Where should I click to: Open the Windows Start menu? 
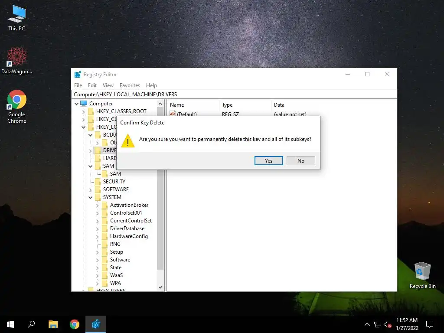point(10,324)
